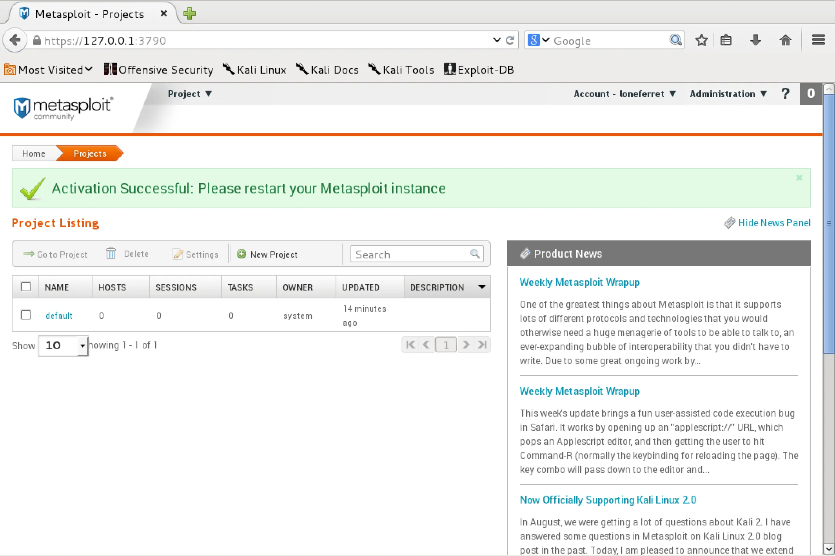Click the bookmark star icon
835x556 pixels.
click(x=701, y=40)
